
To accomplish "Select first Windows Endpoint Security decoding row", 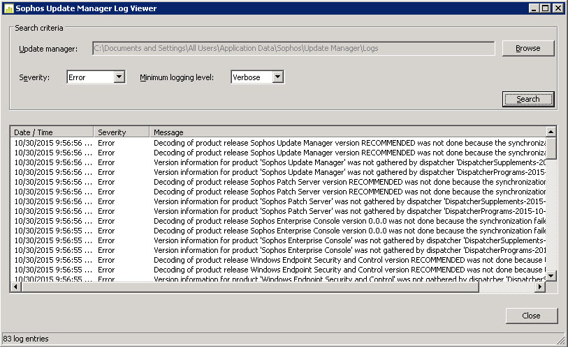I will (278, 261).
